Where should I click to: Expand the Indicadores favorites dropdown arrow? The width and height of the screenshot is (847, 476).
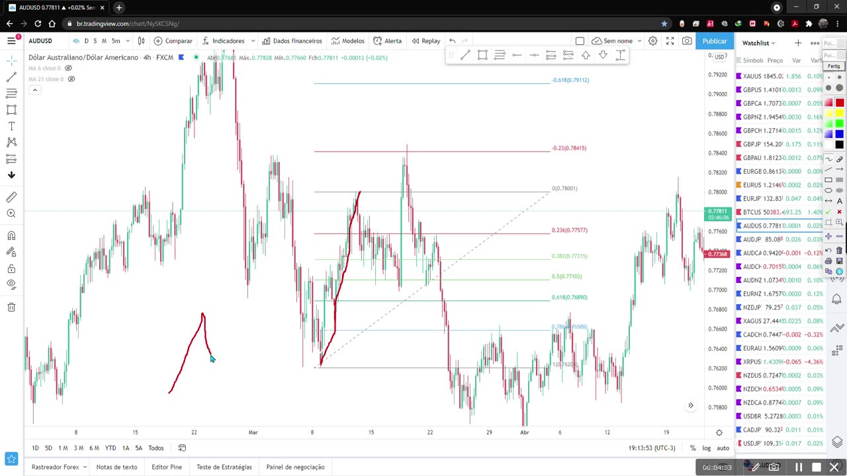coord(253,41)
